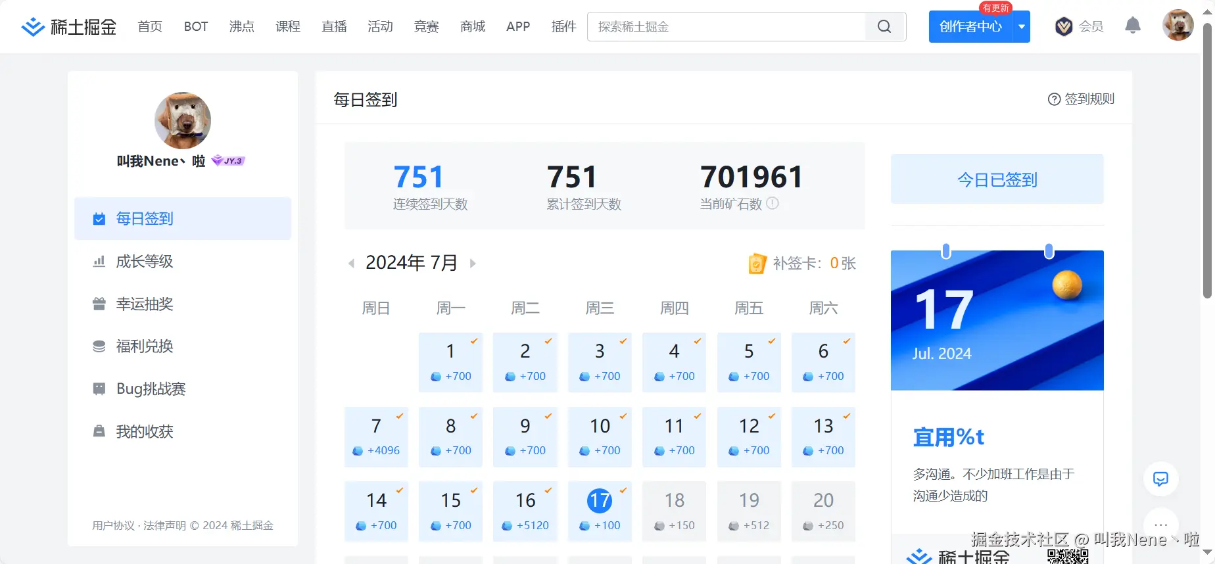The image size is (1215, 564).
Task: Click the 稀土掘金 logo in header
Action: [69, 27]
